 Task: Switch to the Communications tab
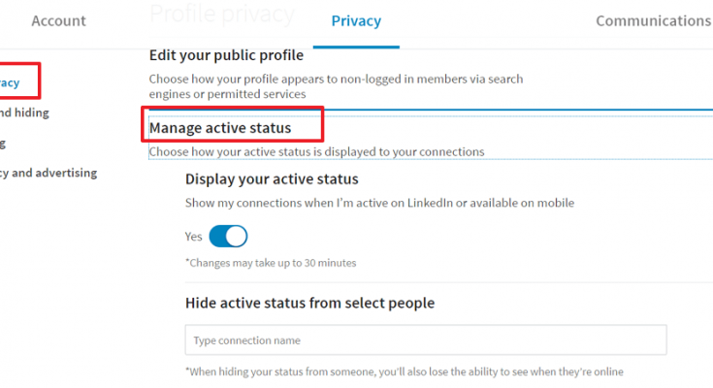(x=654, y=21)
